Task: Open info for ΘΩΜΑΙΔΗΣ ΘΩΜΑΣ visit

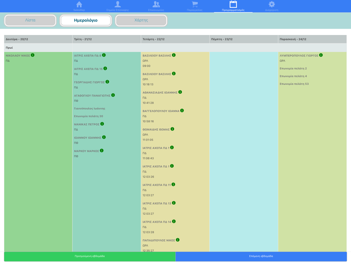Action: pos(172,129)
